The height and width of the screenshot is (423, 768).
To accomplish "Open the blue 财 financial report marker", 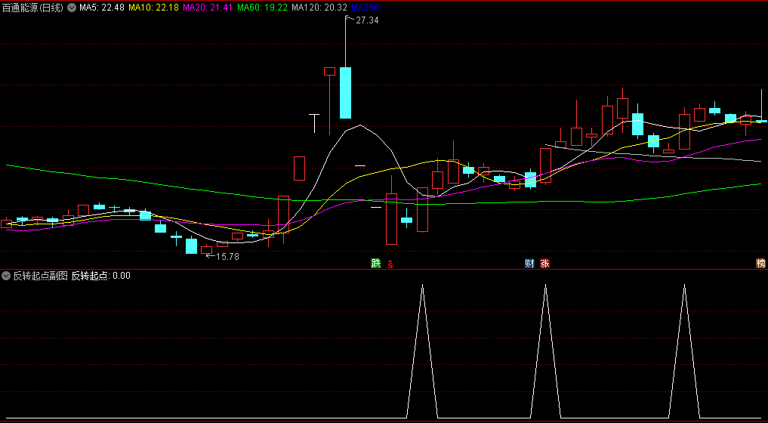I will pos(529,264).
